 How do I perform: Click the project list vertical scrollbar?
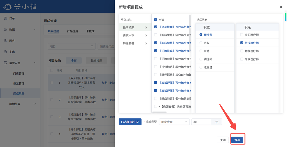[x=190, y=32]
